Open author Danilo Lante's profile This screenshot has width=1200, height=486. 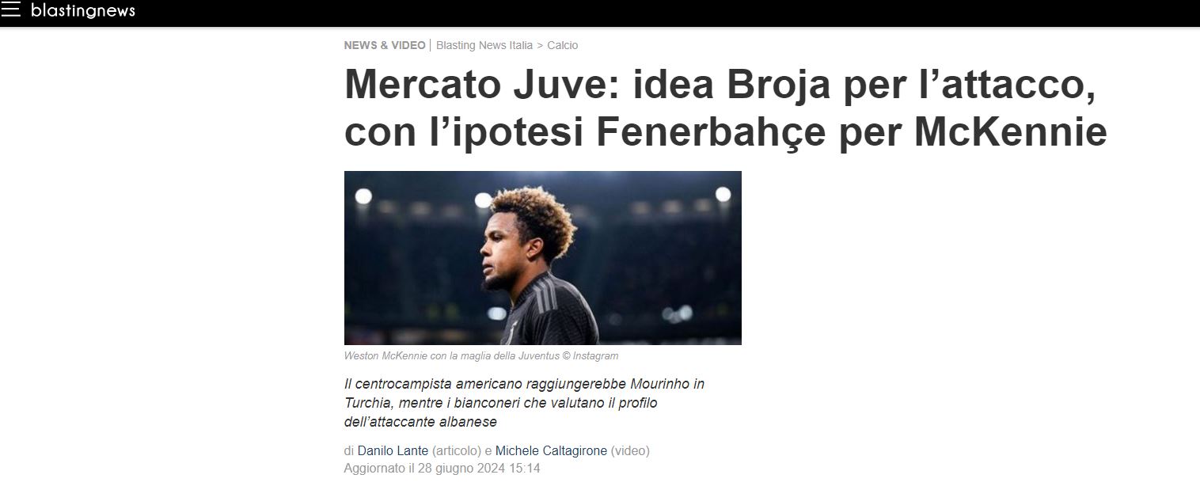point(393,451)
